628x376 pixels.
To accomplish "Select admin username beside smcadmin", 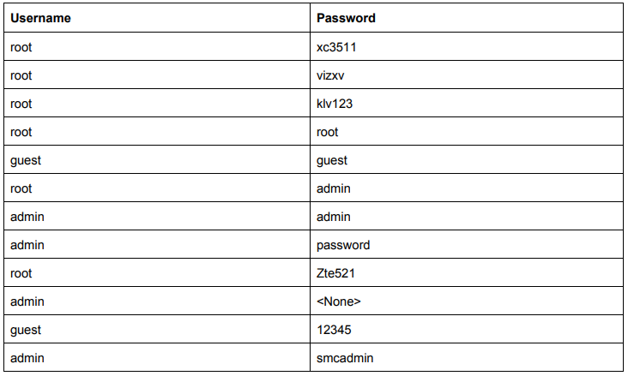I will (27, 358).
